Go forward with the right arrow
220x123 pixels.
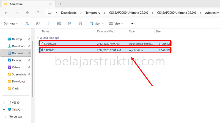click(x=17, y=13)
